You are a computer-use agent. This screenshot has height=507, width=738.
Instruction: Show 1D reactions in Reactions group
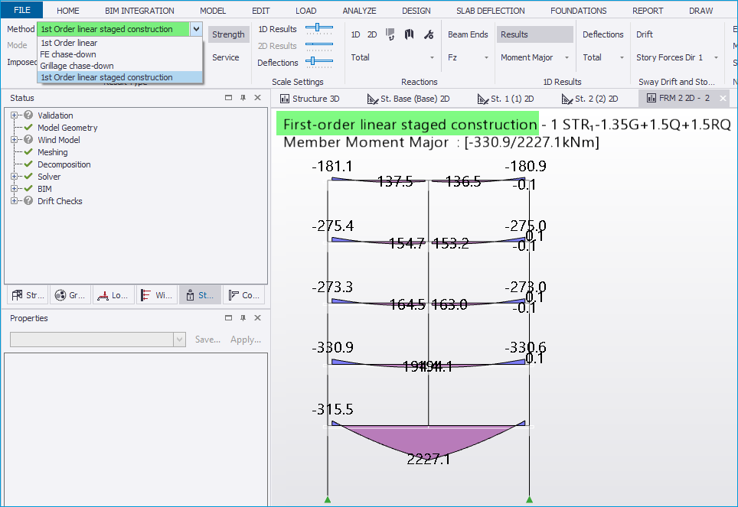354,34
